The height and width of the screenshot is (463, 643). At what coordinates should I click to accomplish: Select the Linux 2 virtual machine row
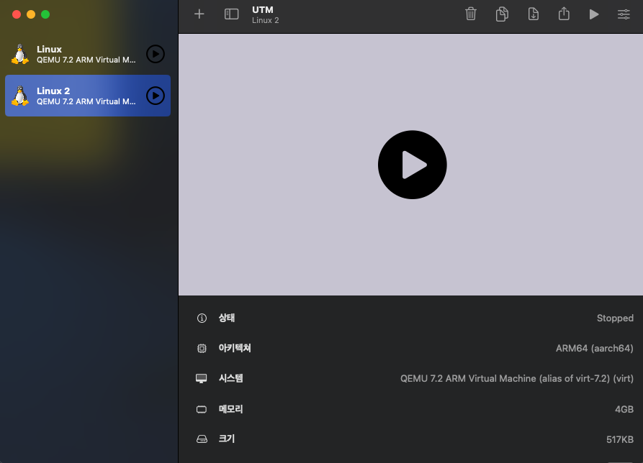tap(88, 96)
